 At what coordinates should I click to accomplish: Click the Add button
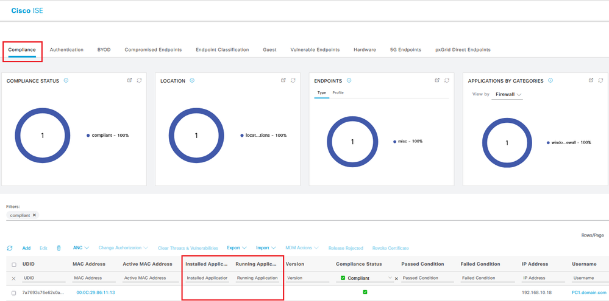(26, 248)
